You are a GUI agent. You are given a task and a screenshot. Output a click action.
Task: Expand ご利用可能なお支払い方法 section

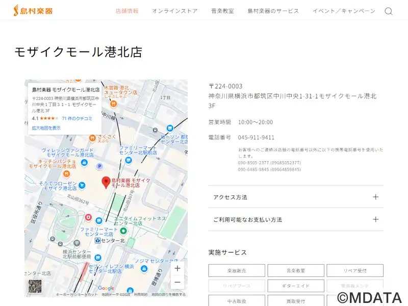296,219
